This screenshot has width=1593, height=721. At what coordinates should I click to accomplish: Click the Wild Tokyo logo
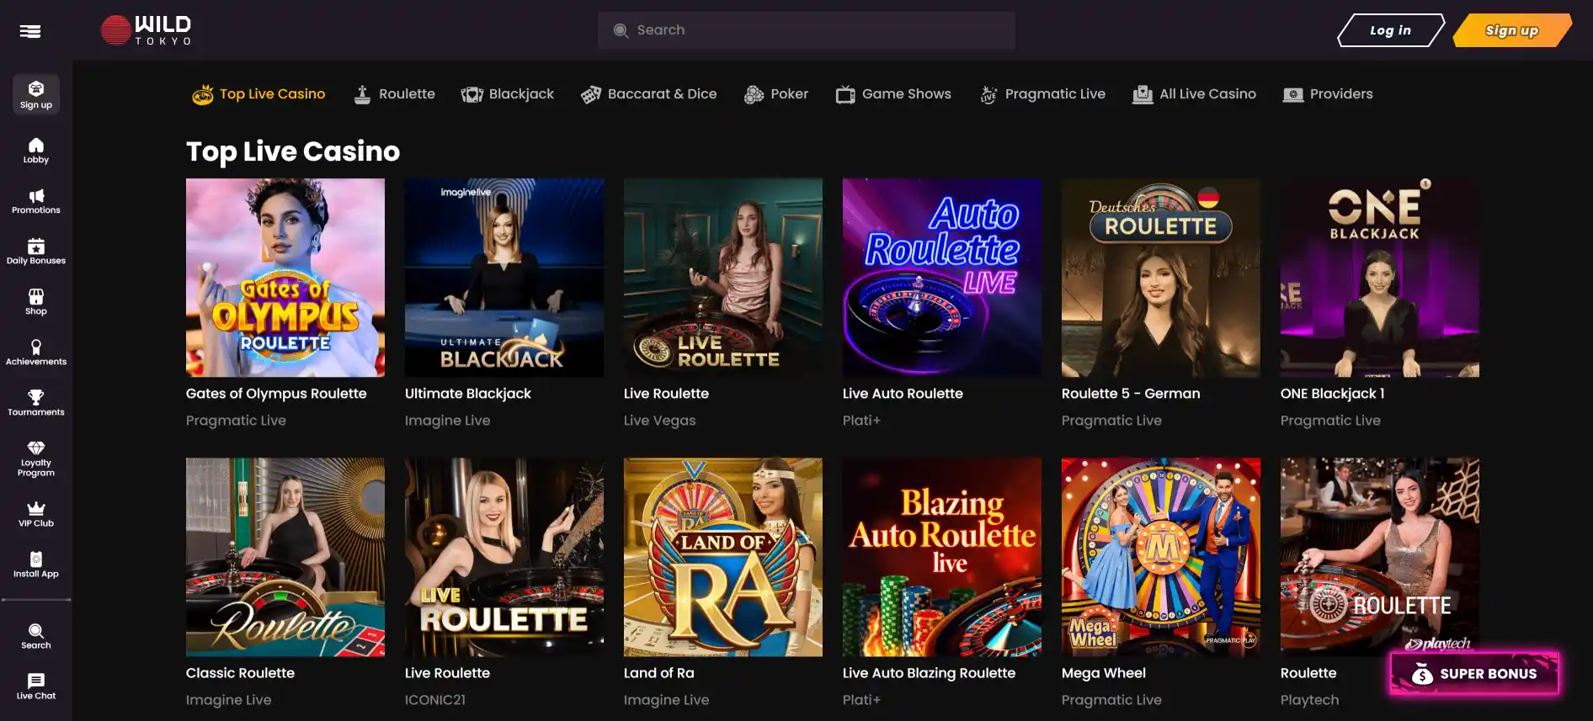coord(147,30)
